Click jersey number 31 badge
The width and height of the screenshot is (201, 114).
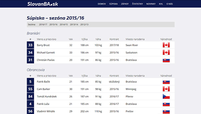click(30, 60)
